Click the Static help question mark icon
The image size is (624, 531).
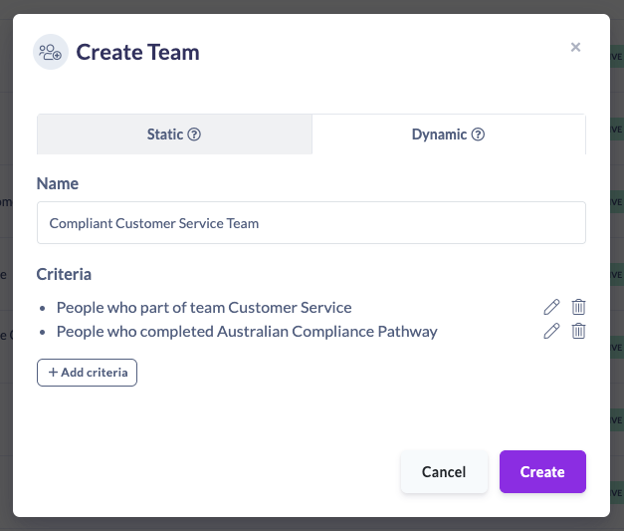pyautogui.click(x=194, y=134)
